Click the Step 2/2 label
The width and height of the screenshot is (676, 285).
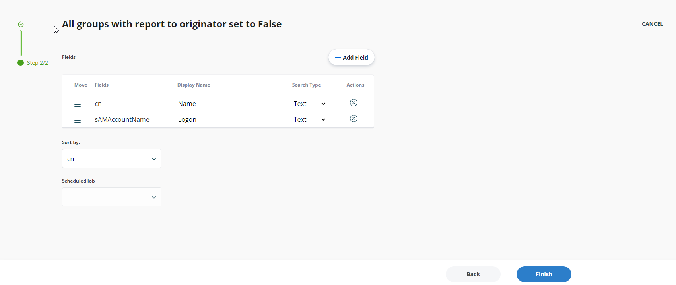(x=37, y=63)
